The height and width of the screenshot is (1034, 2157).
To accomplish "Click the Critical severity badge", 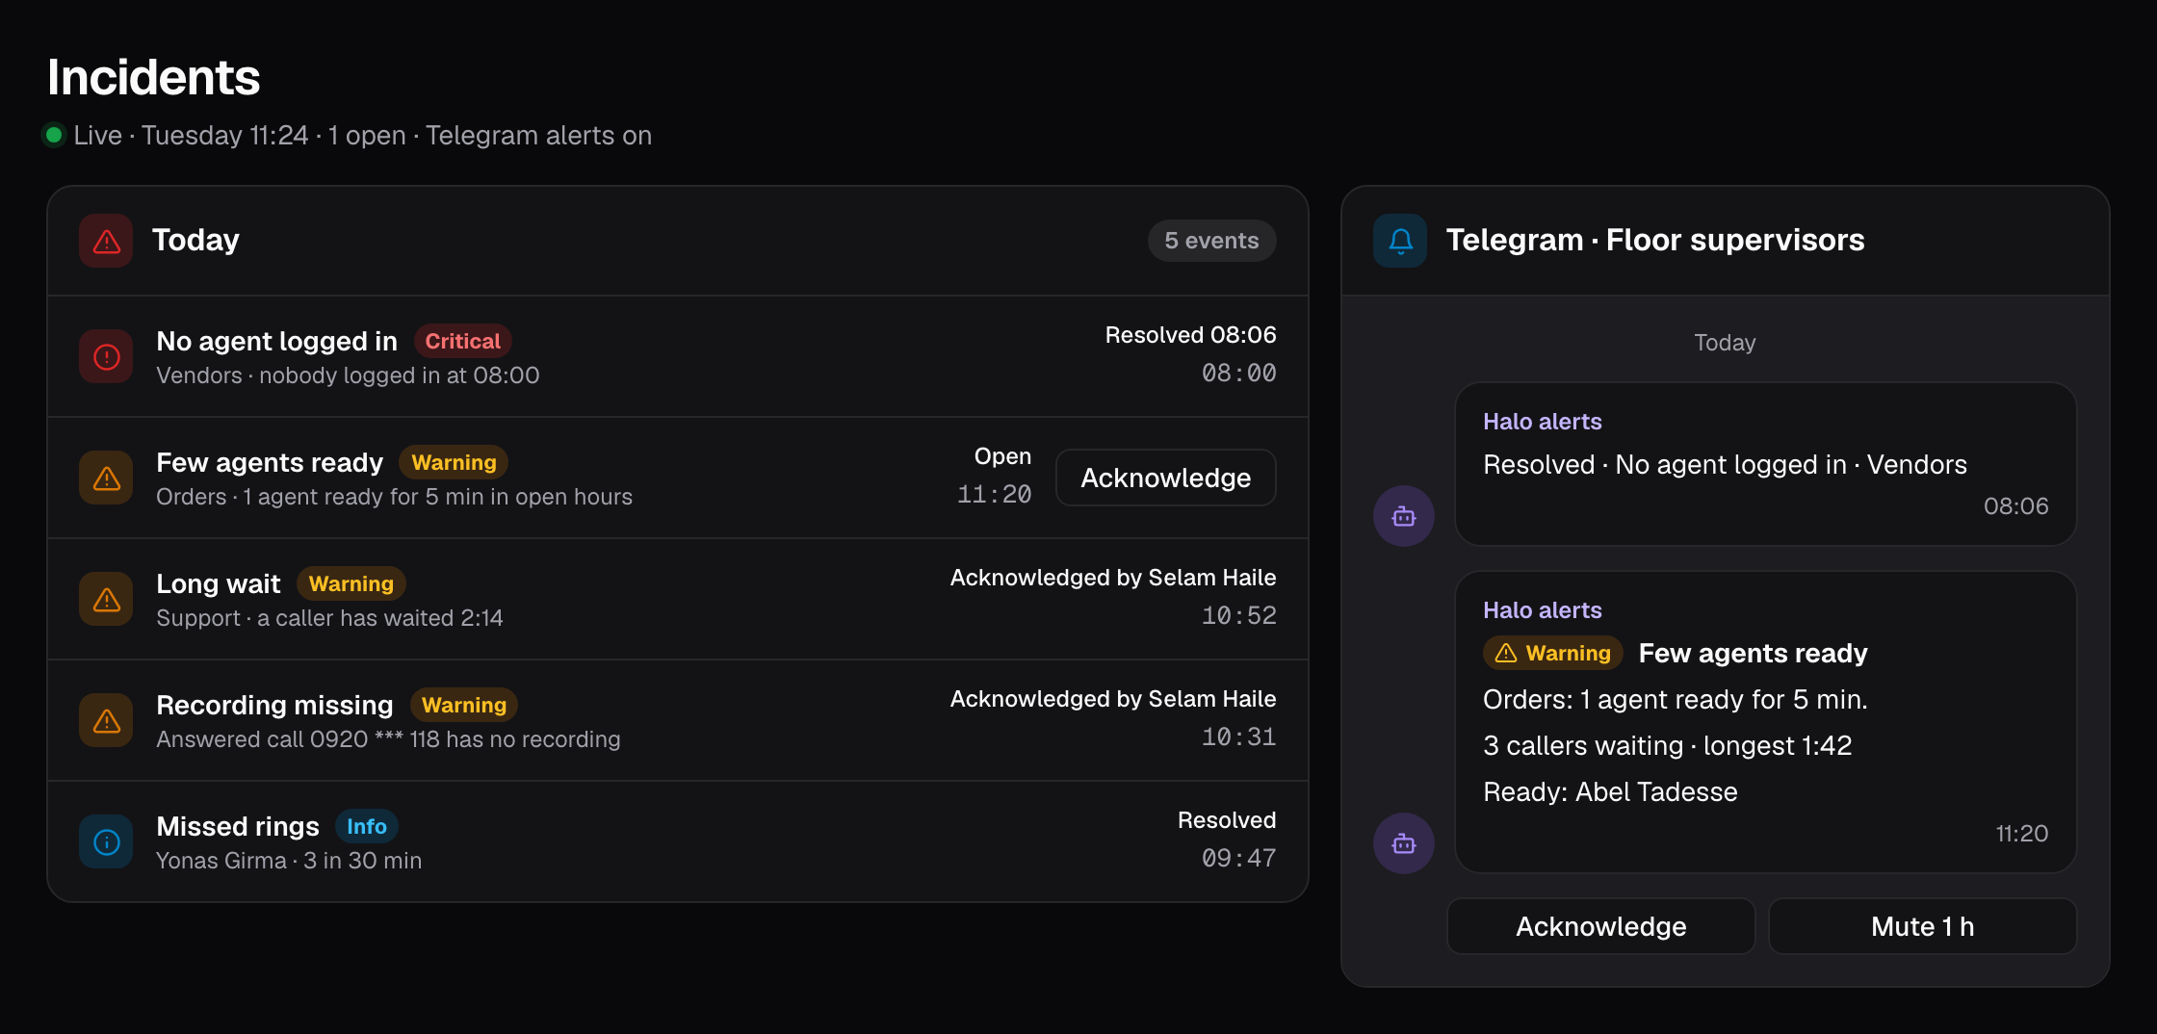I will pos(462,341).
